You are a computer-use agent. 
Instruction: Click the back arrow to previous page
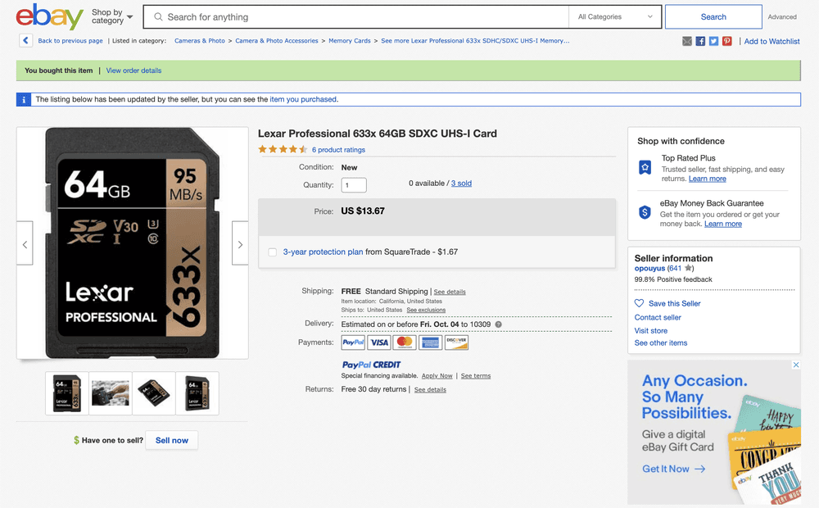point(25,40)
